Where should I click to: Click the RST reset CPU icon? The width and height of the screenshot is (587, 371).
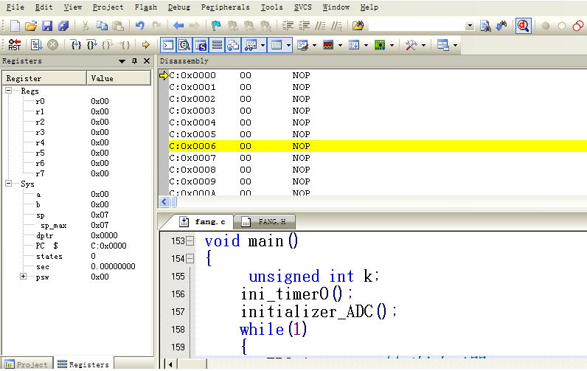[x=14, y=45]
